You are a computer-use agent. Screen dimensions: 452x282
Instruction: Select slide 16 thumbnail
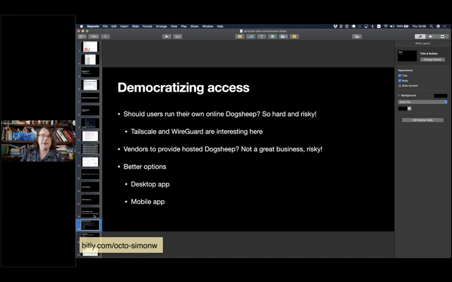pos(90,212)
